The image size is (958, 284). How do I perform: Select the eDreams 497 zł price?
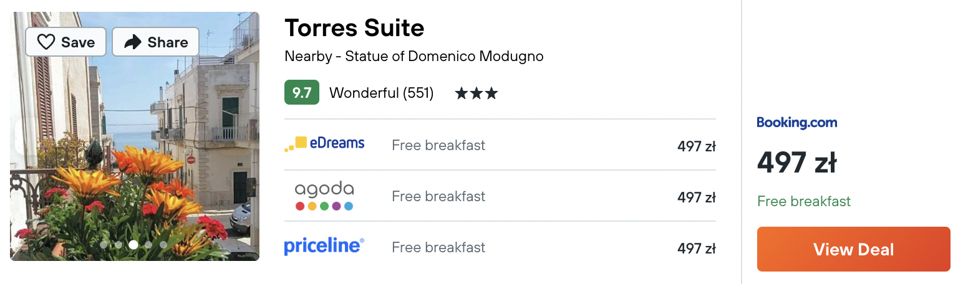tap(697, 146)
